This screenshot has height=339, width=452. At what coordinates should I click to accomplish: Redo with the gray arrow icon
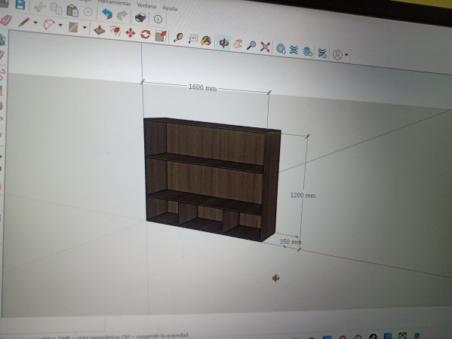click(x=122, y=16)
